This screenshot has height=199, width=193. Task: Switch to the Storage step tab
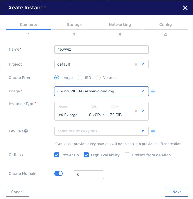(74, 24)
